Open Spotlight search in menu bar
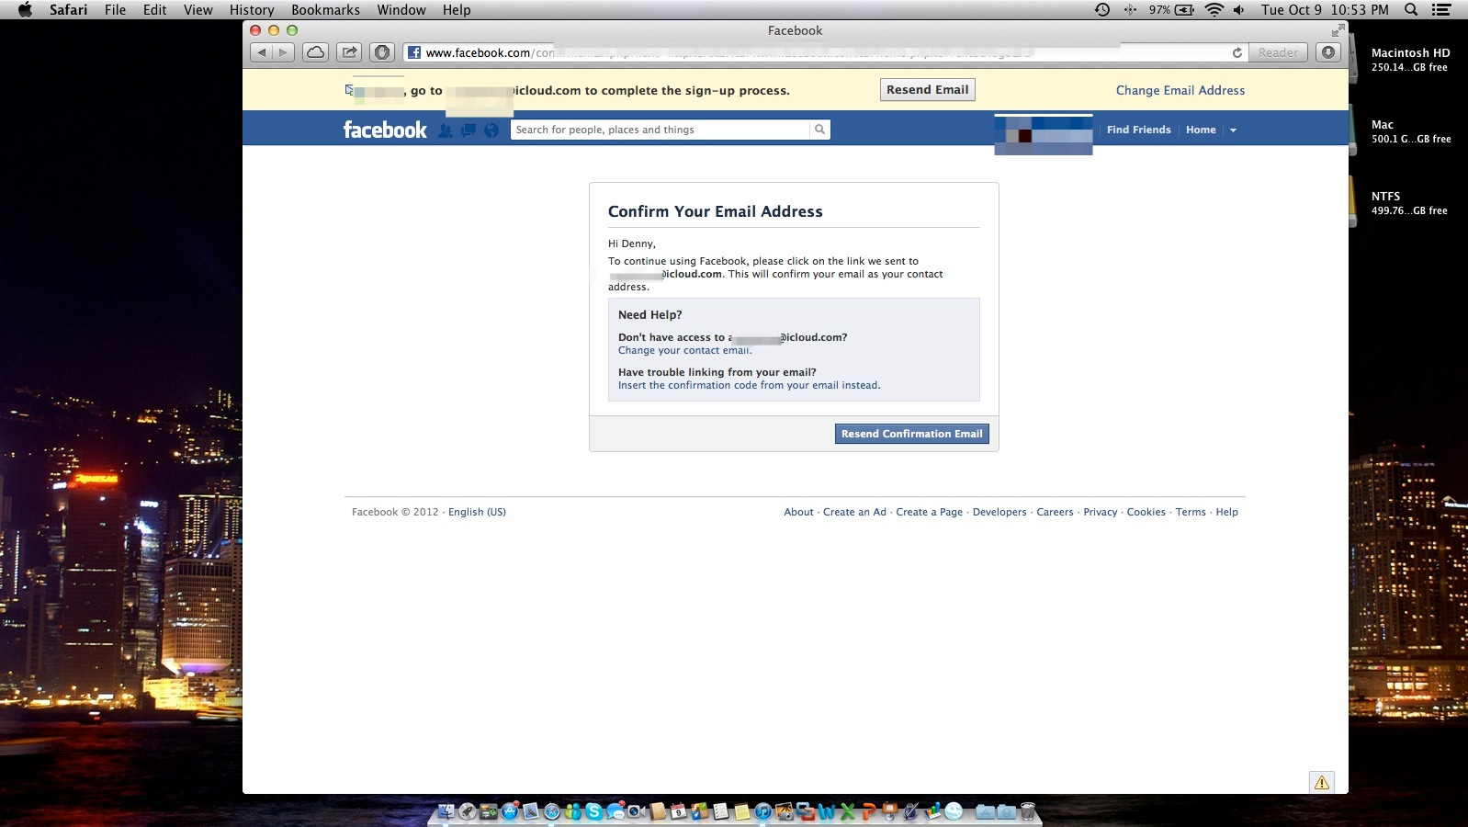The width and height of the screenshot is (1468, 827). [1411, 10]
